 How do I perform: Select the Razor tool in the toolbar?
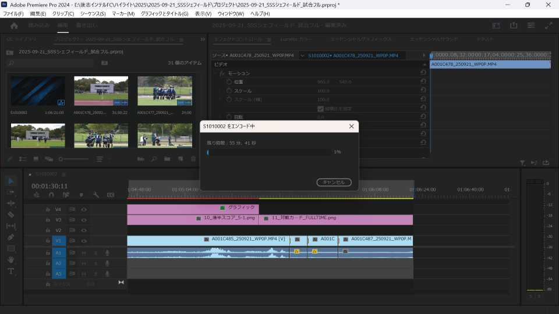(x=11, y=215)
